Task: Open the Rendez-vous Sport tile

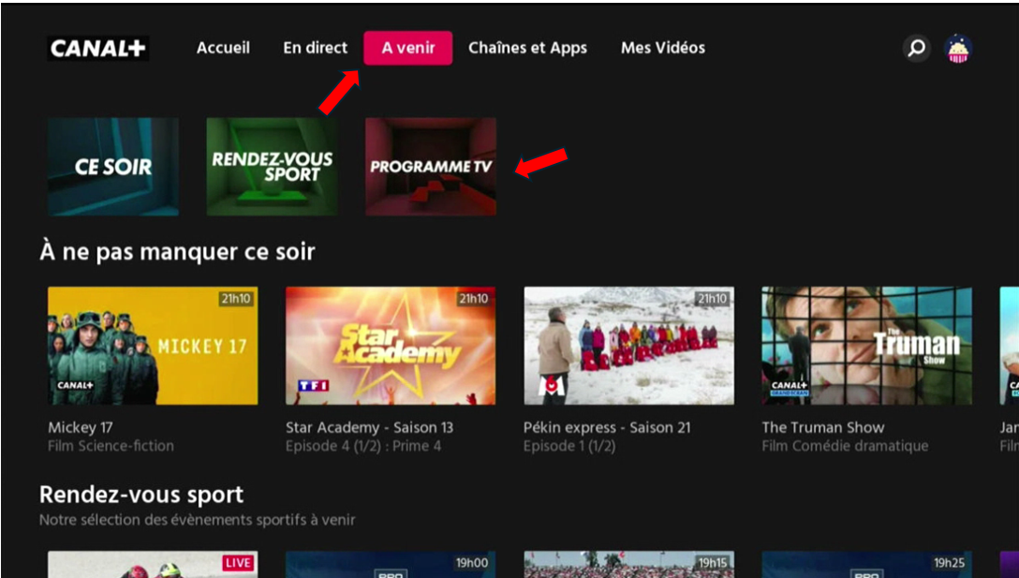Action: (272, 167)
